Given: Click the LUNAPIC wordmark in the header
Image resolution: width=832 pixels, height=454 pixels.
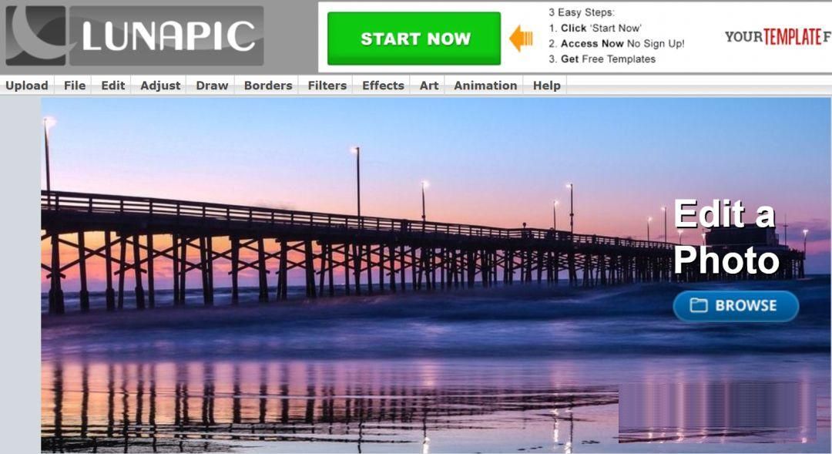Looking at the screenshot, I should click(168, 36).
